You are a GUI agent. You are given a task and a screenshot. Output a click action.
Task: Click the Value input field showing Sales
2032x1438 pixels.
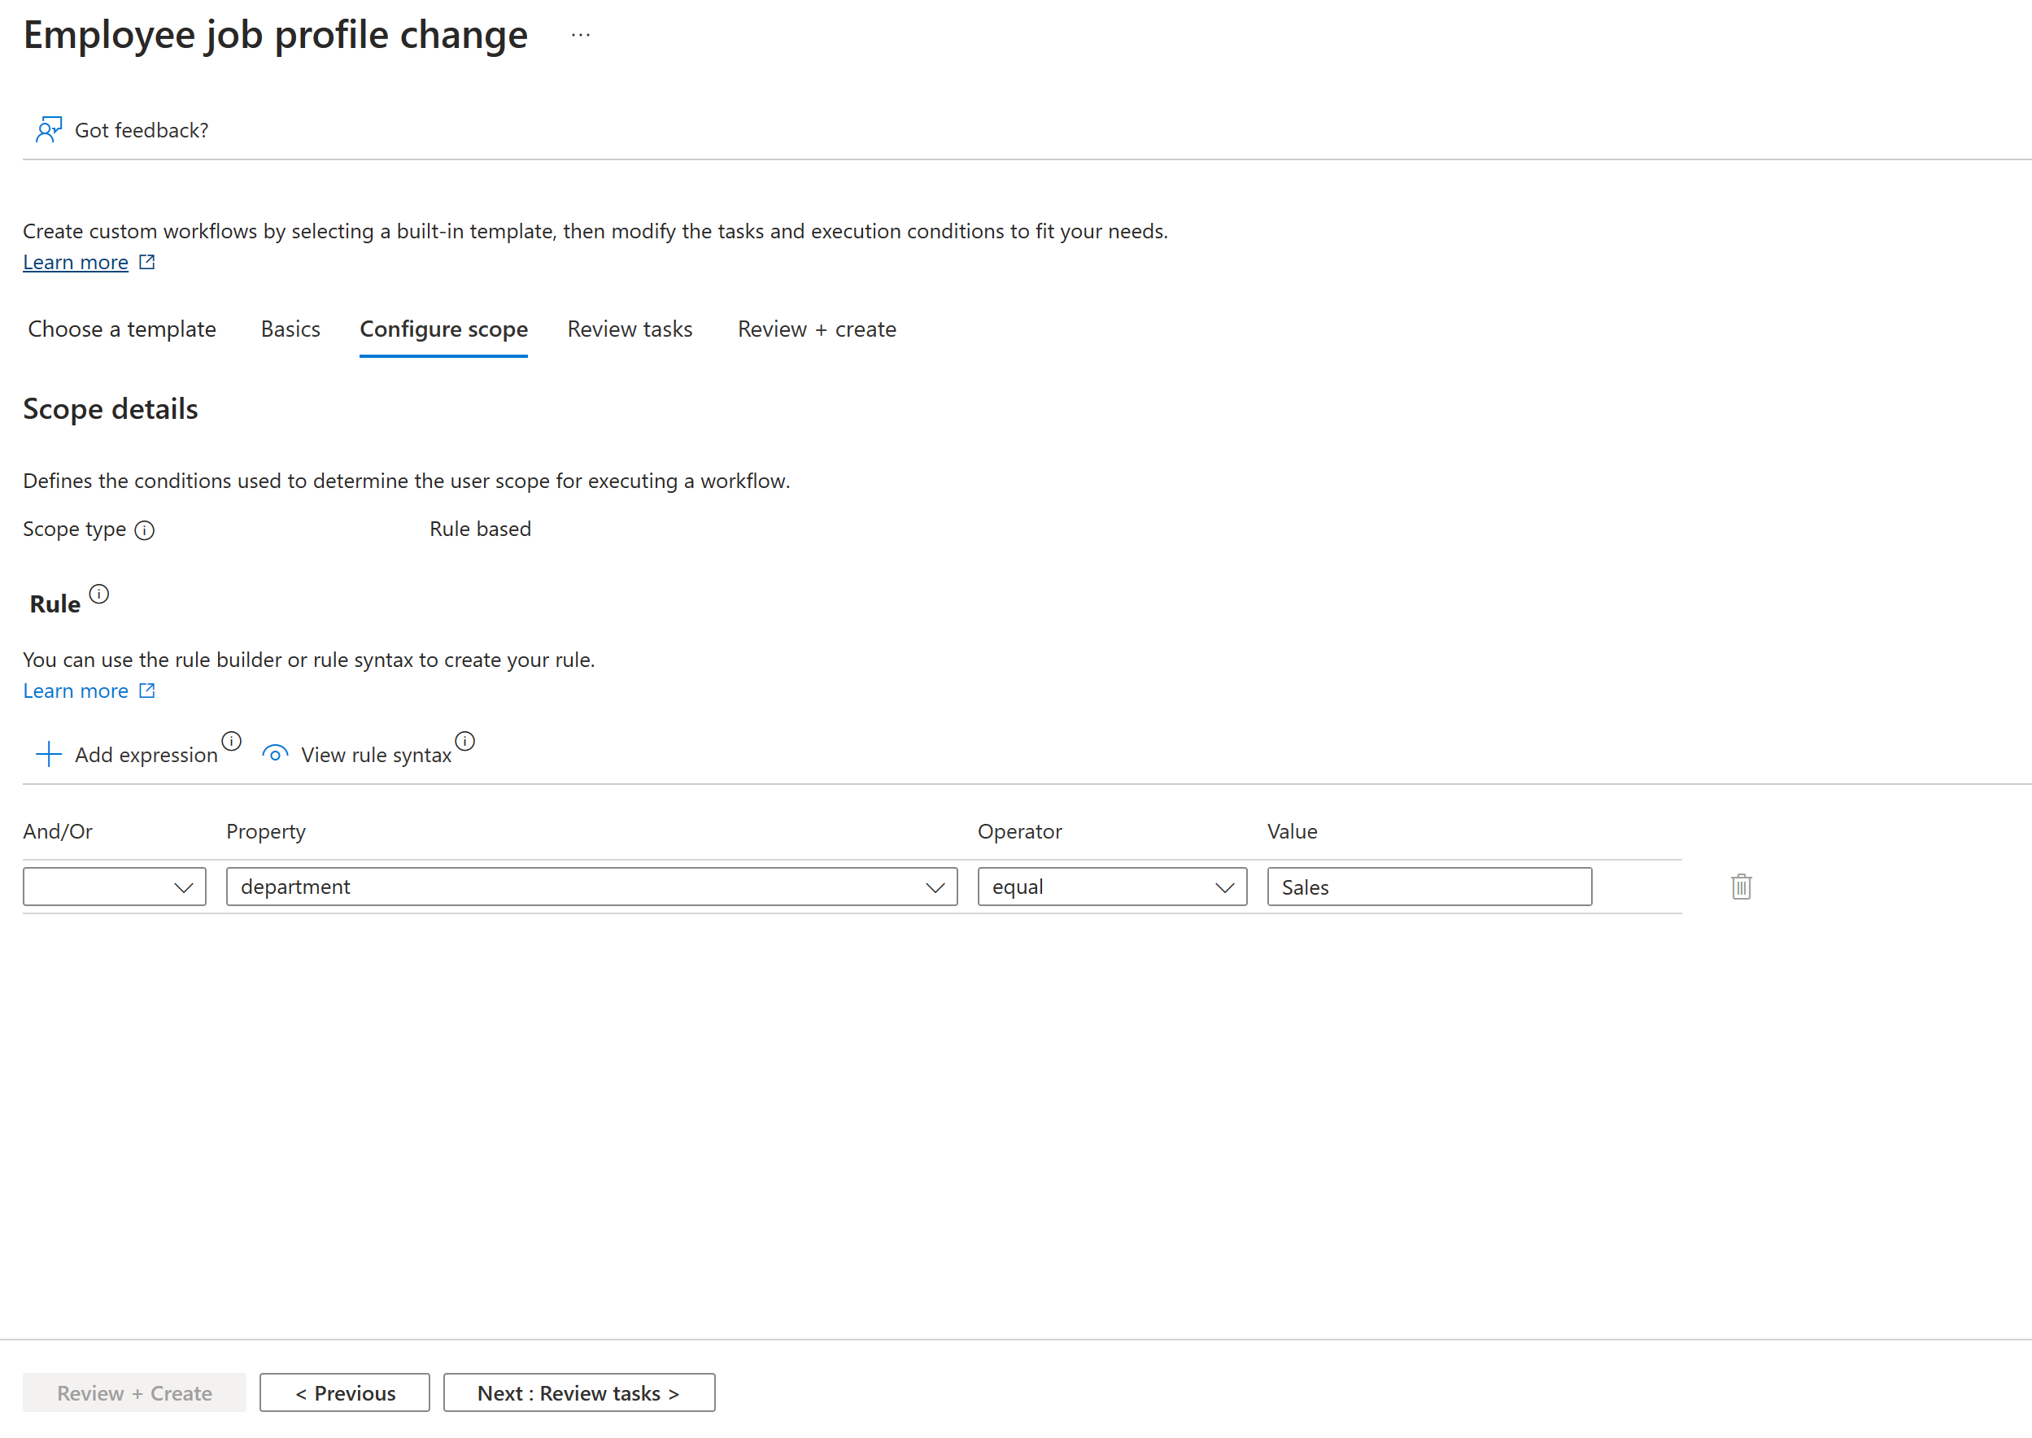pyautogui.click(x=1428, y=887)
